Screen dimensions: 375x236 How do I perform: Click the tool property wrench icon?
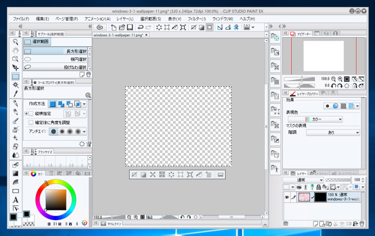coord(89,144)
